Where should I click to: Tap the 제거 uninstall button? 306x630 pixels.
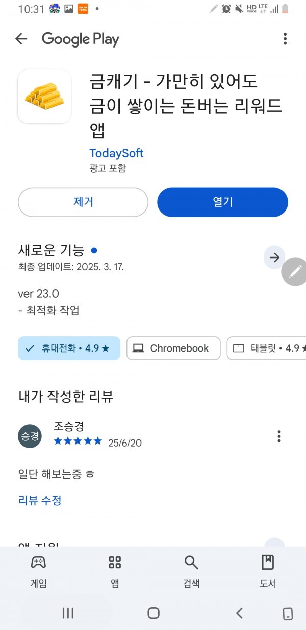click(83, 202)
